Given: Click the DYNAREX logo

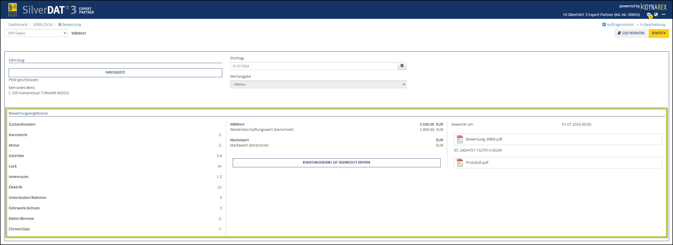Looking at the screenshot, I should click(654, 7).
